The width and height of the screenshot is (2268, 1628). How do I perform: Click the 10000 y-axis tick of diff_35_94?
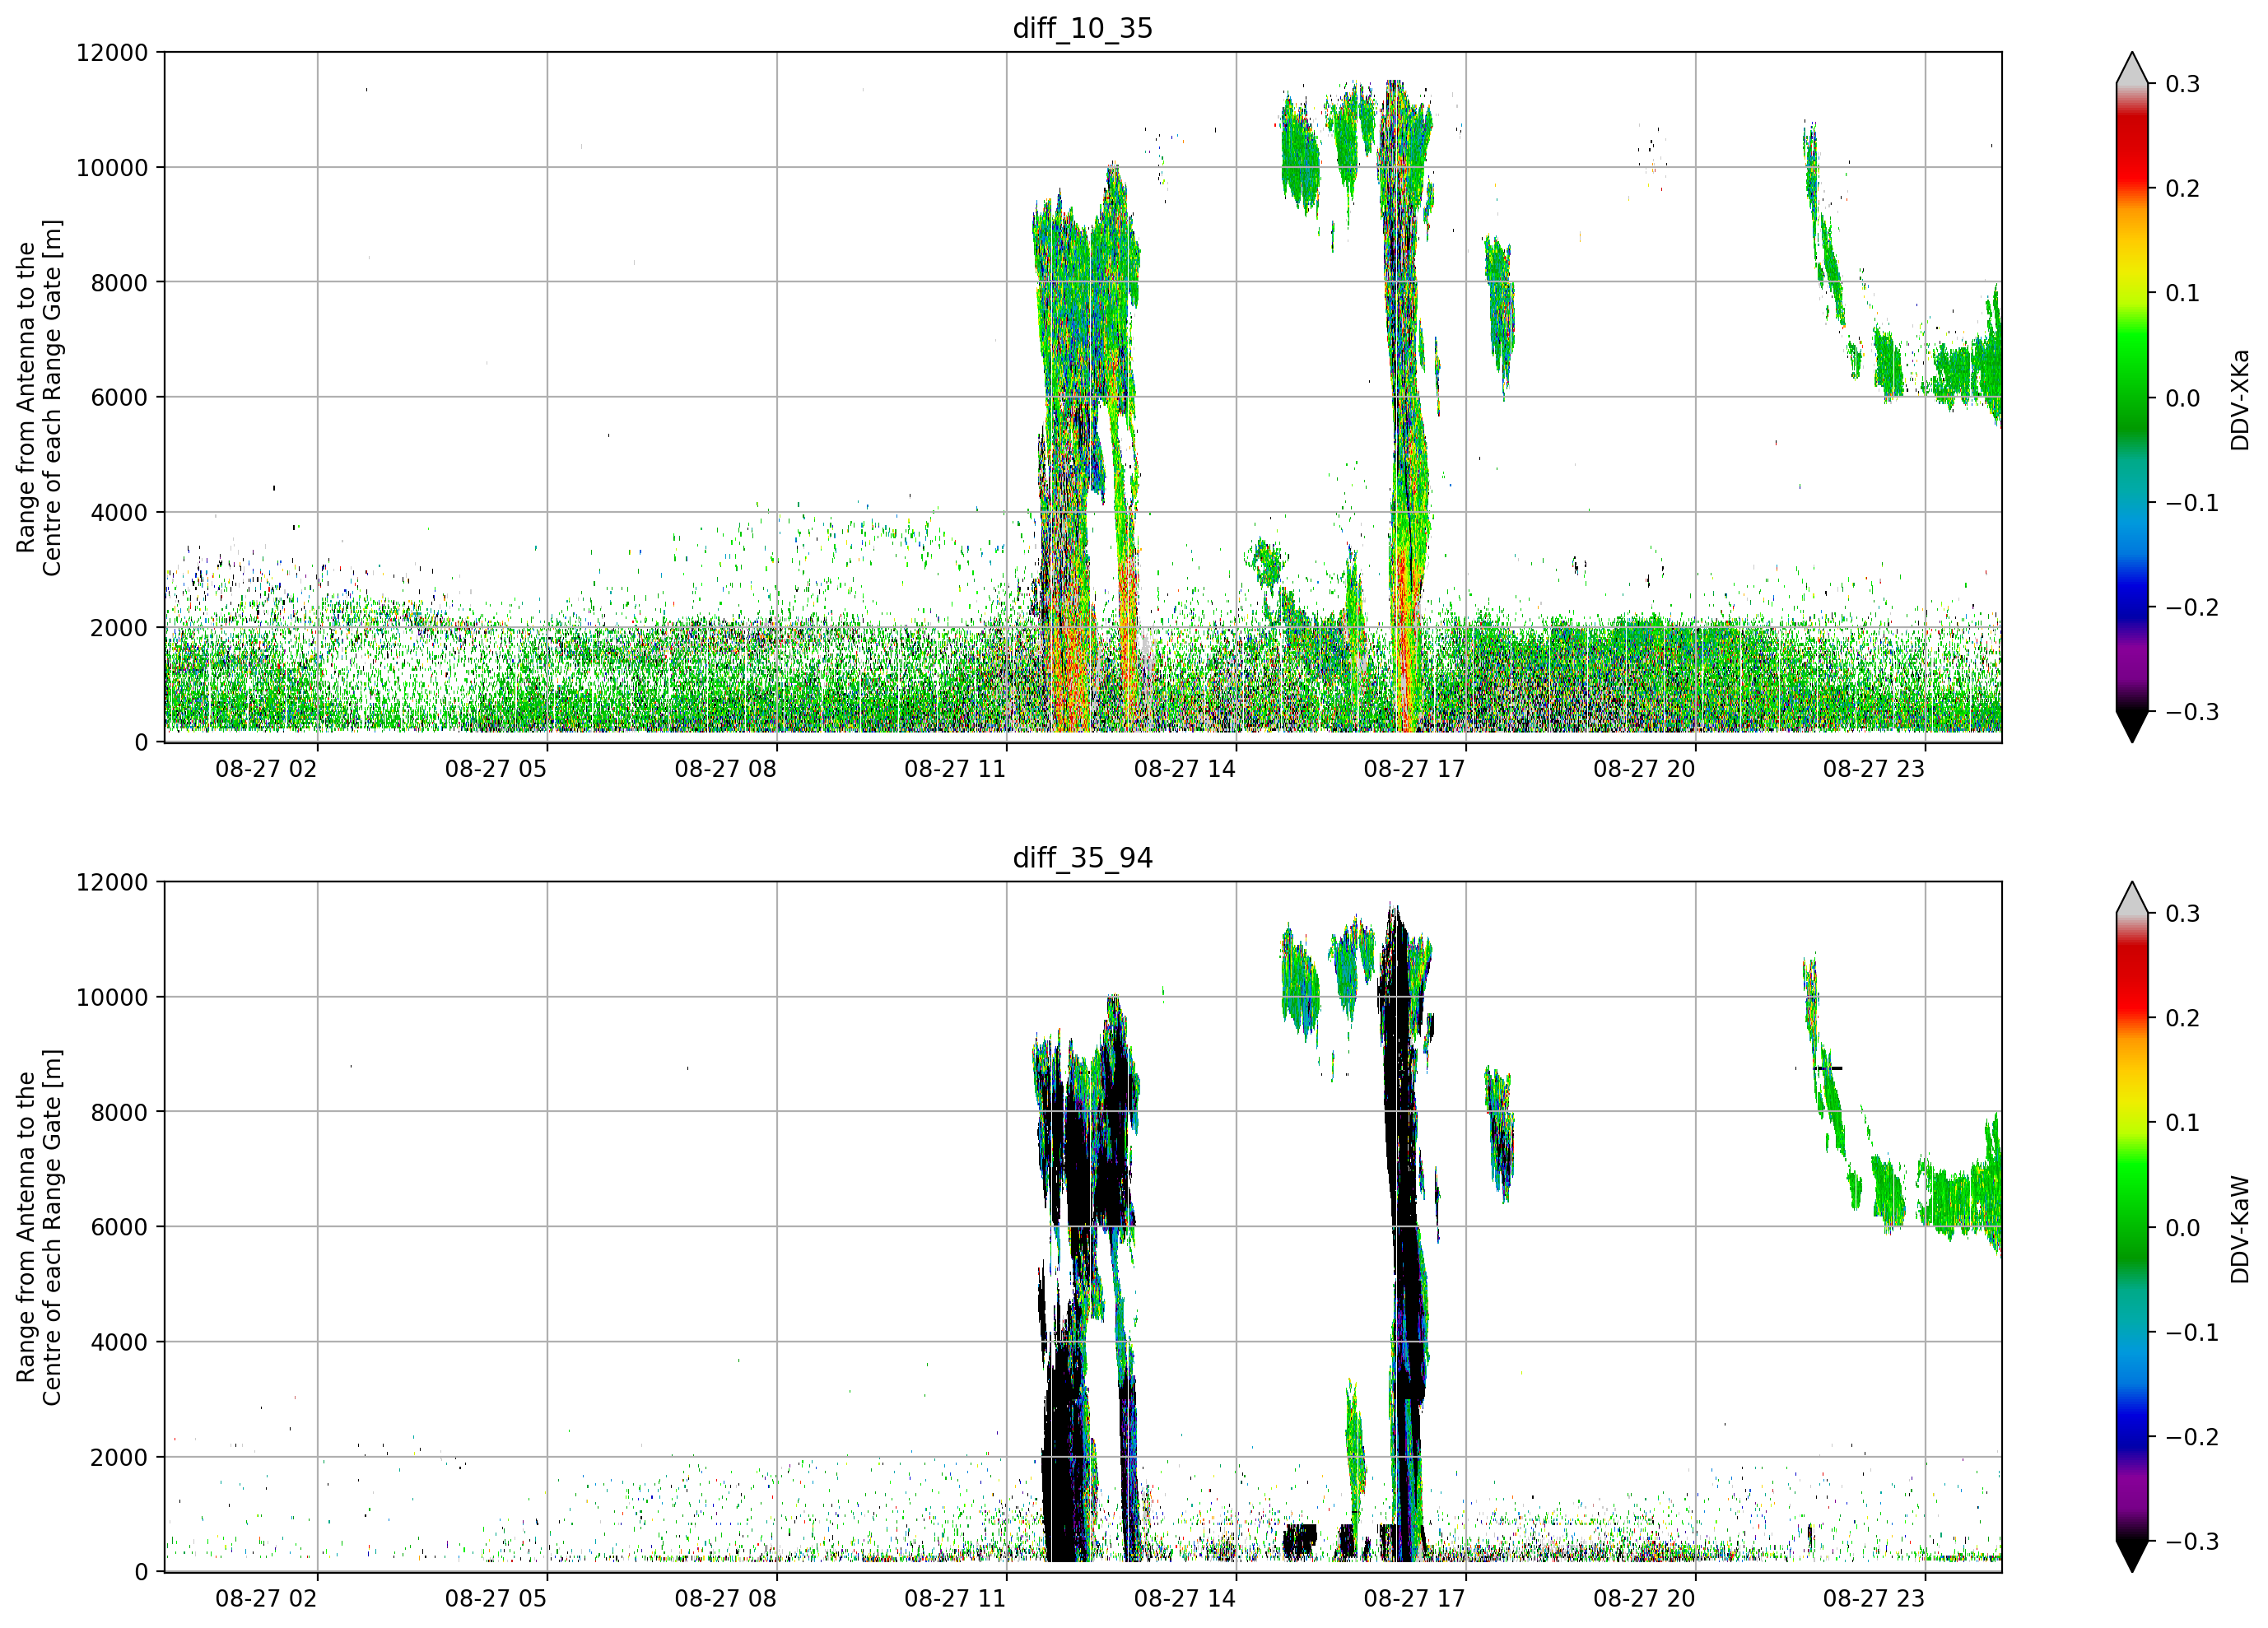click(112, 998)
